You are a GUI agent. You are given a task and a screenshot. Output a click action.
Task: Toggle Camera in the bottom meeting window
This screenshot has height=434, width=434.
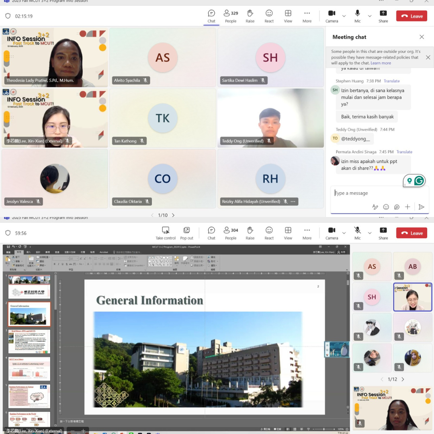click(x=332, y=233)
